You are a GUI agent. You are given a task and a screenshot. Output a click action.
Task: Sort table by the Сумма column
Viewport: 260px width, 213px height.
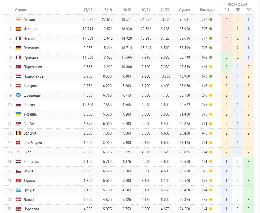tap(184, 10)
